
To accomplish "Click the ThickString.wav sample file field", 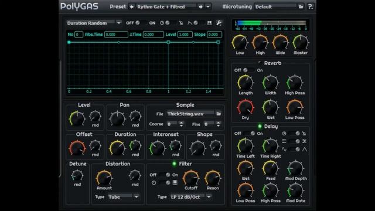I will [x=190, y=114].
